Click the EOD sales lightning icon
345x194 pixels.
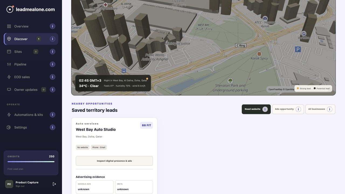pyautogui.click(x=9, y=77)
